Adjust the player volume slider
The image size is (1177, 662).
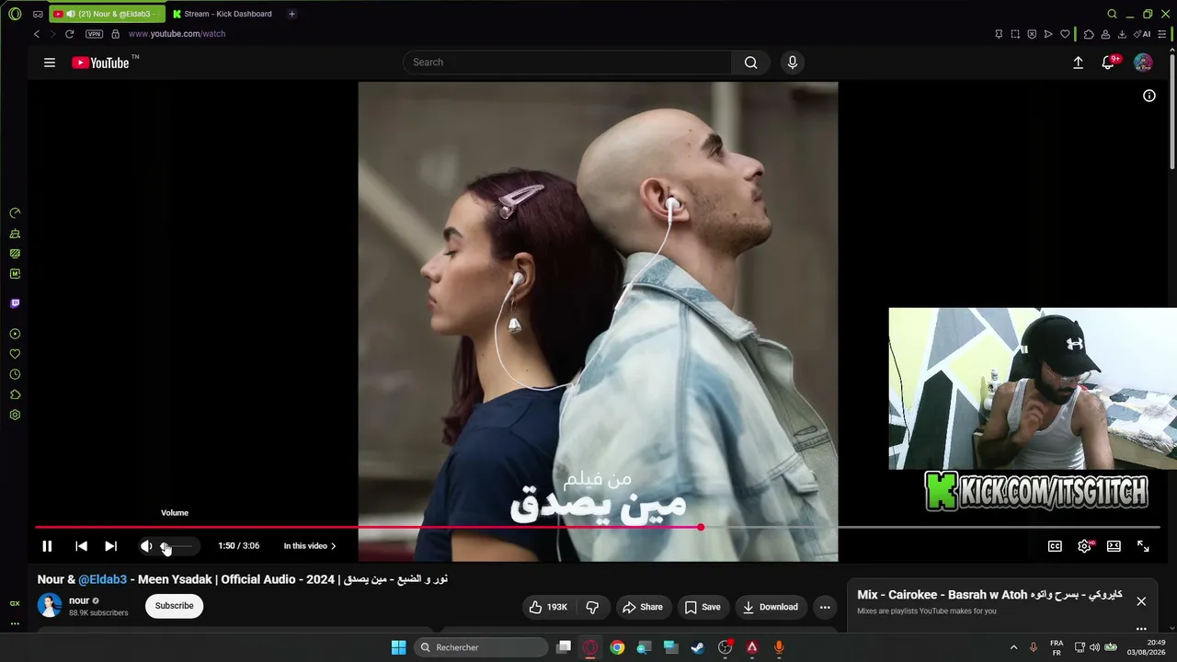[178, 546]
